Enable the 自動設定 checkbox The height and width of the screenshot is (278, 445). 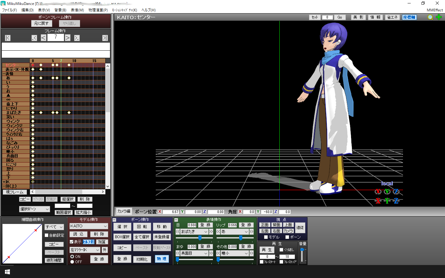pyautogui.click(x=47, y=235)
